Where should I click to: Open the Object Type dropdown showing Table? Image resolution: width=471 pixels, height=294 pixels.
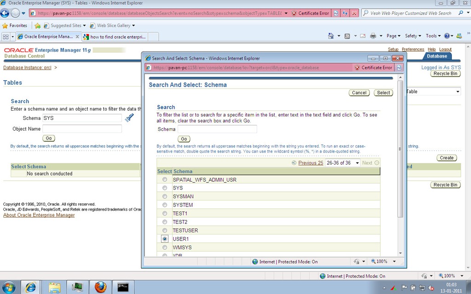click(x=433, y=92)
